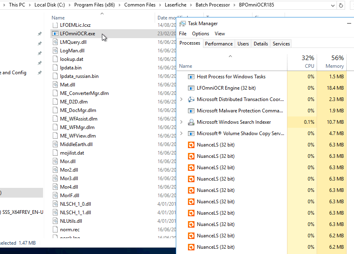The width and height of the screenshot is (354, 254).
Task: Select the ME_WFAssist.dlm file name
Action: (x=79, y=119)
